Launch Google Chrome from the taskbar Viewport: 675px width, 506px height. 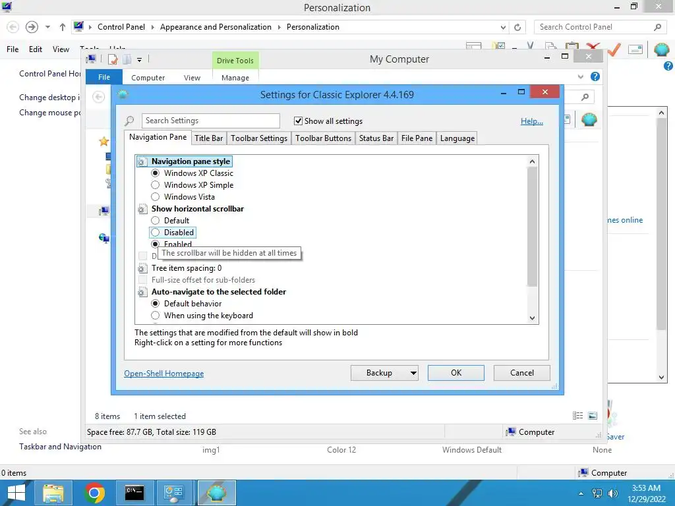[94, 493]
